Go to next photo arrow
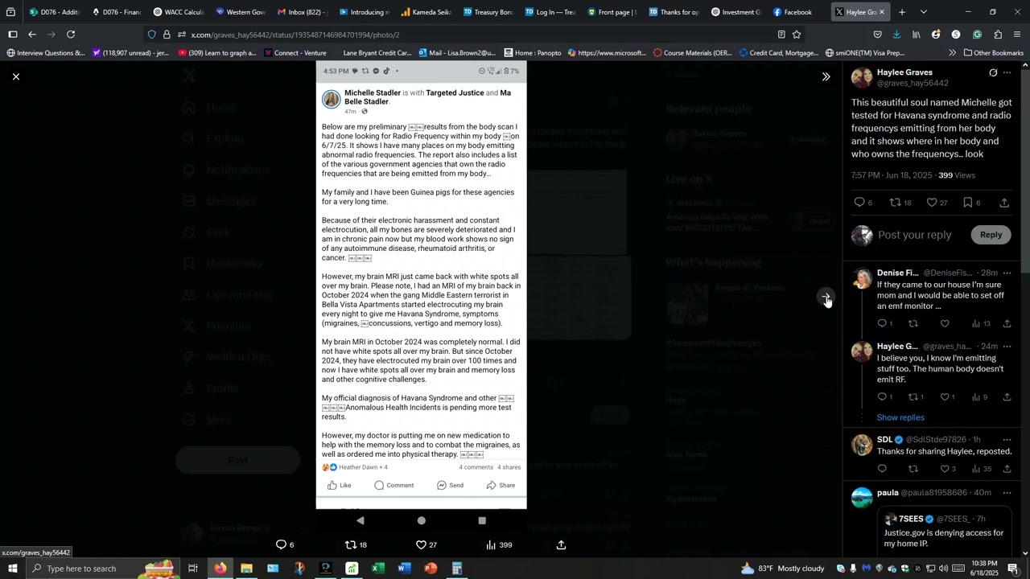The image size is (1030, 579). (826, 298)
